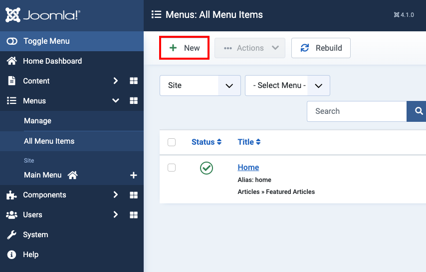The width and height of the screenshot is (426, 272).
Task: Click the Joomla! logo
Action: (x=43, y=15)
